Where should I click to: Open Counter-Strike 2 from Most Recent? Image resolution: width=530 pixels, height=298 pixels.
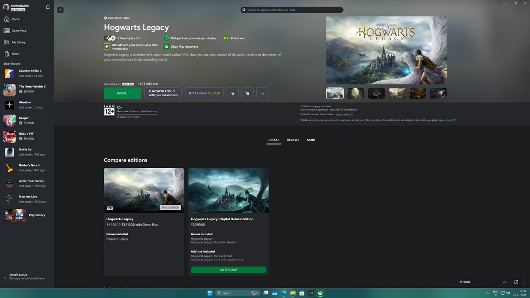point(27,73)
